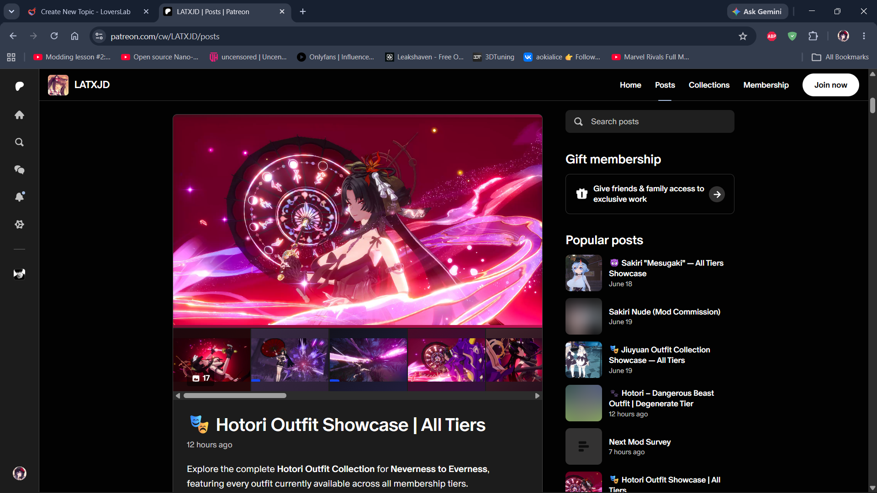Click gallery scroll right arrow
Viewport: 877px width, 493px height.
[537, 396]
